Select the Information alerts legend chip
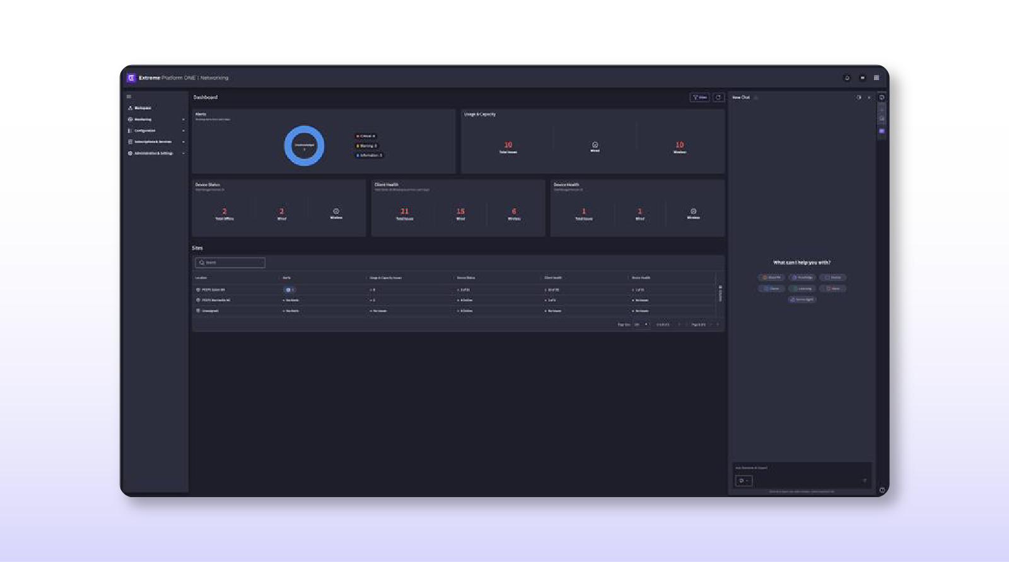The width and height of the screenshot is (1009, 562). click(x=369, y=155)
